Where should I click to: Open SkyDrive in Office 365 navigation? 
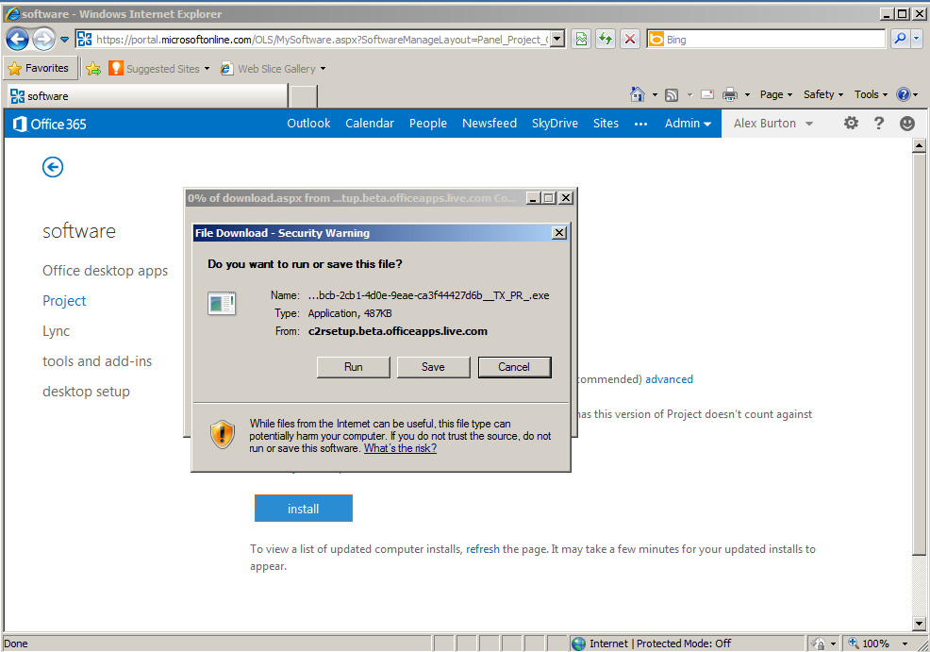tap(556, 124)
